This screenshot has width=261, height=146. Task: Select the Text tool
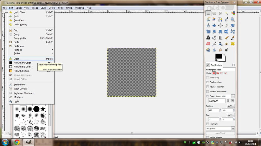click(x=208, y=38)
